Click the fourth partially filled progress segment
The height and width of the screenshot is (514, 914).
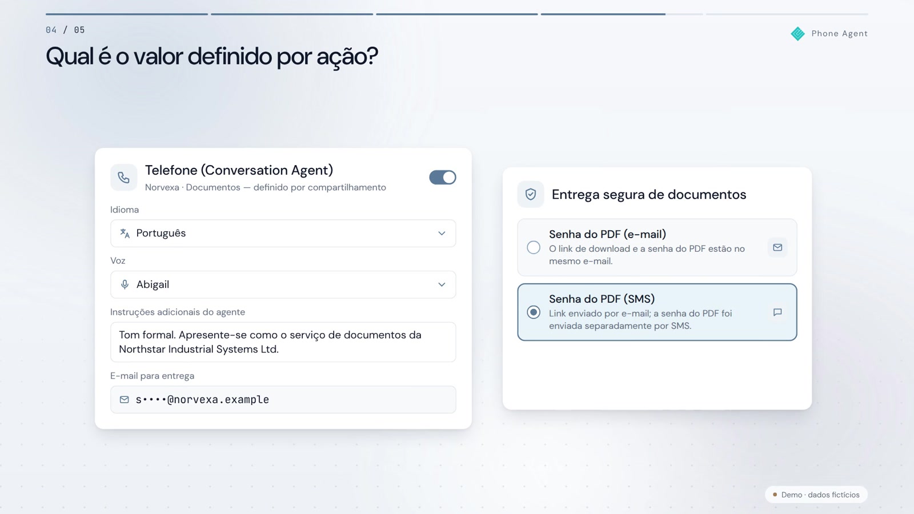pos(622,14)
